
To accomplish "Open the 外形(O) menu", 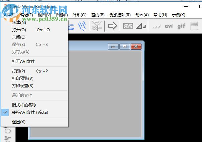I will [79, 15].
